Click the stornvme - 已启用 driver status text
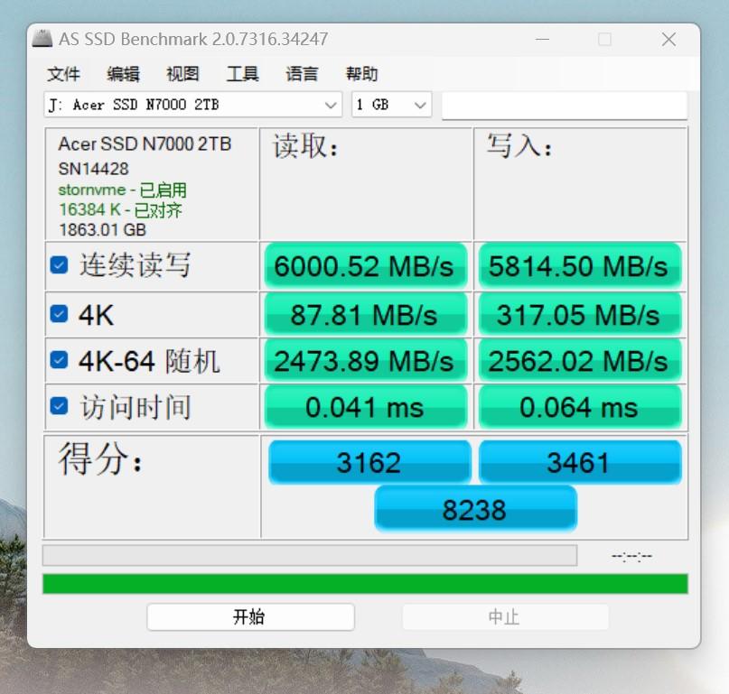The width and height of the screenshot is (729, 694). pos(122,190)
